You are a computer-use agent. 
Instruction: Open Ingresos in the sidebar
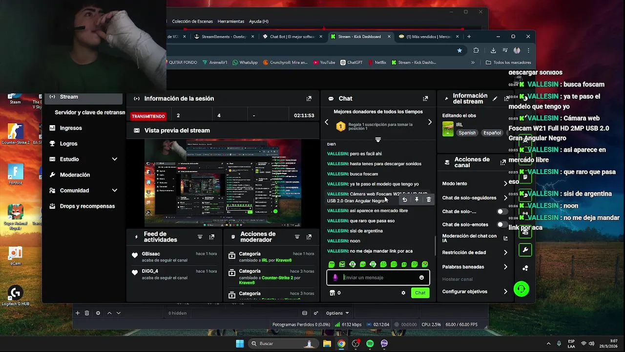71,128
